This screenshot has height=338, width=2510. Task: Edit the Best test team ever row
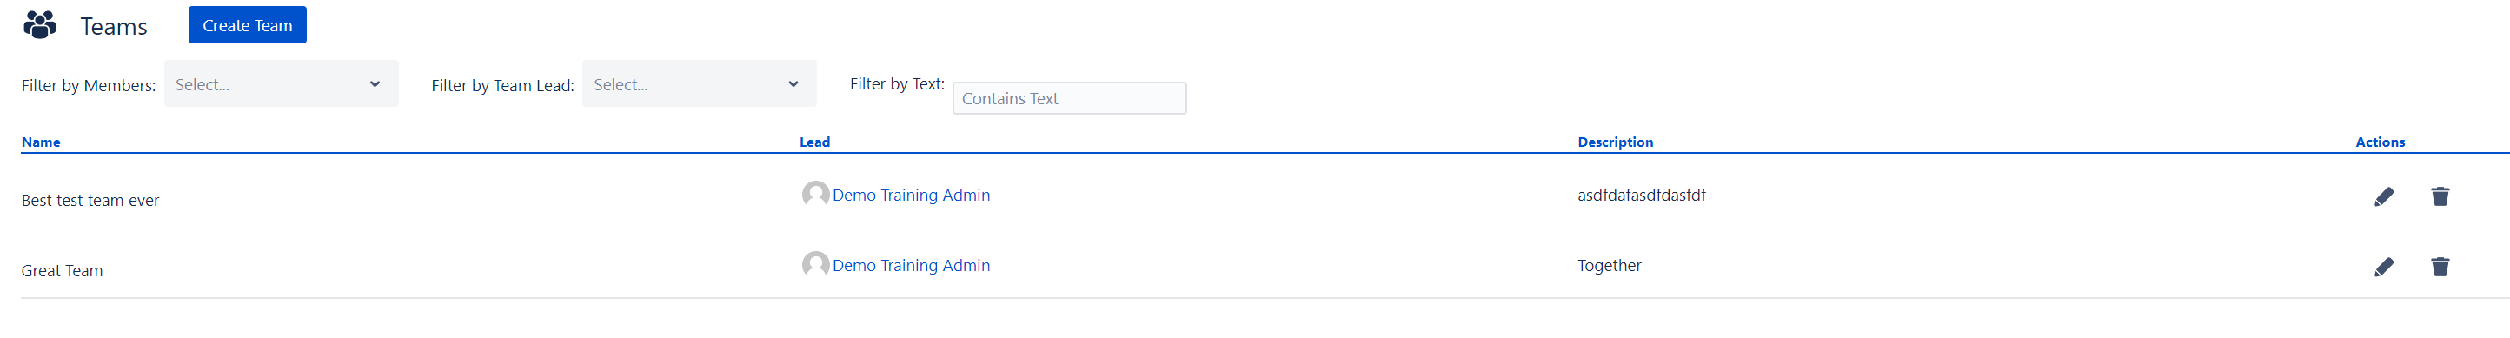[2383, 196]
